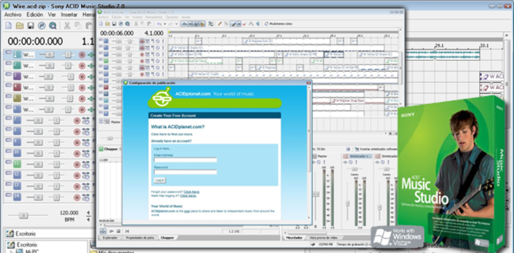Image resolution: width=514 pixels, height=253 pixels.
Task: Click forgot password 'Click here' link
Action: tap(192, 192)
